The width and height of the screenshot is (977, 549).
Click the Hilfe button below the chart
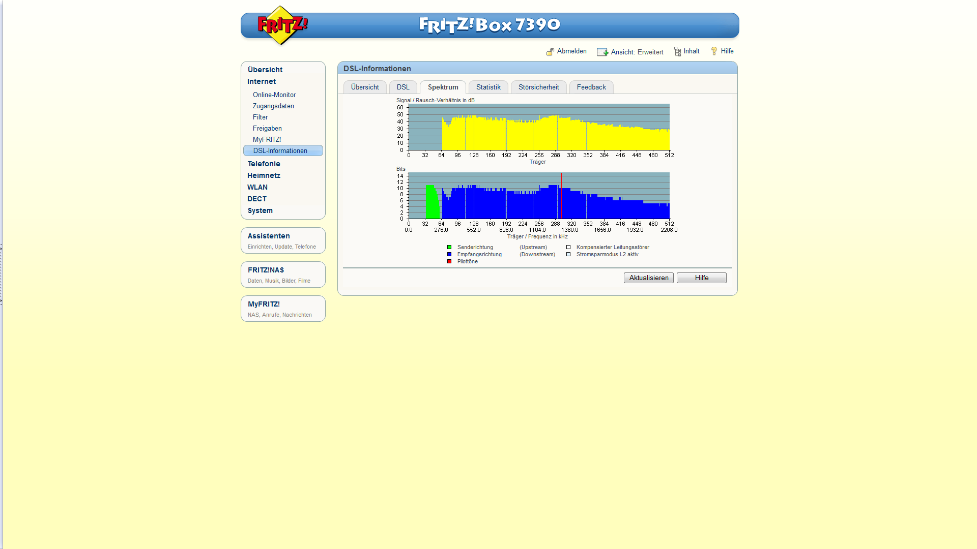[702, 278]
